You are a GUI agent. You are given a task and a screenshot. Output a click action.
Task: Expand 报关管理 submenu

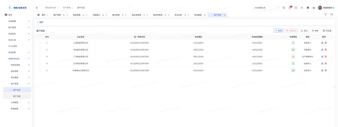tap(18, 71)
